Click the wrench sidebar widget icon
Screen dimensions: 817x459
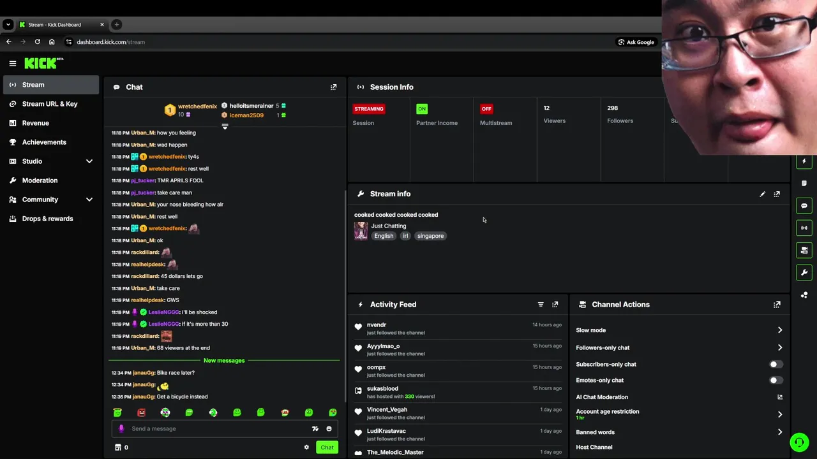click(x=804, y=272)
